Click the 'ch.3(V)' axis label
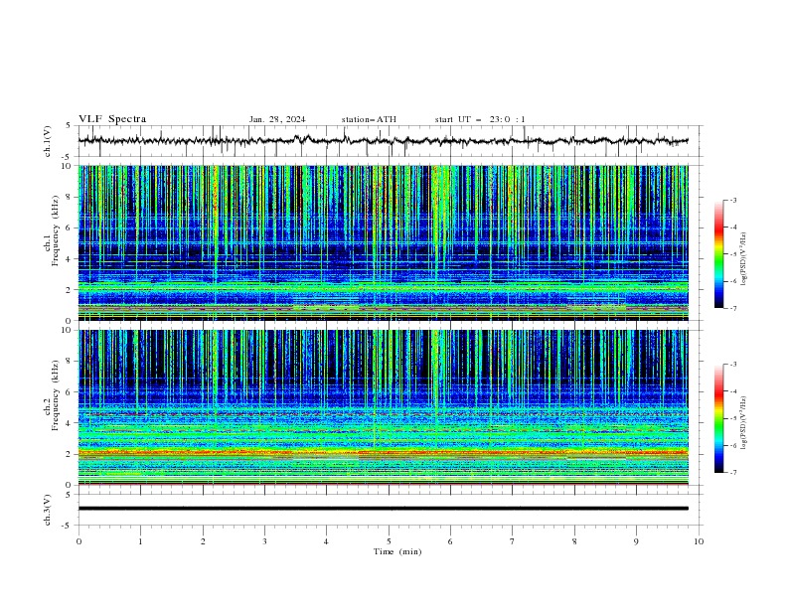The height and width of the screenshot is (608, 787). point(48,510)
